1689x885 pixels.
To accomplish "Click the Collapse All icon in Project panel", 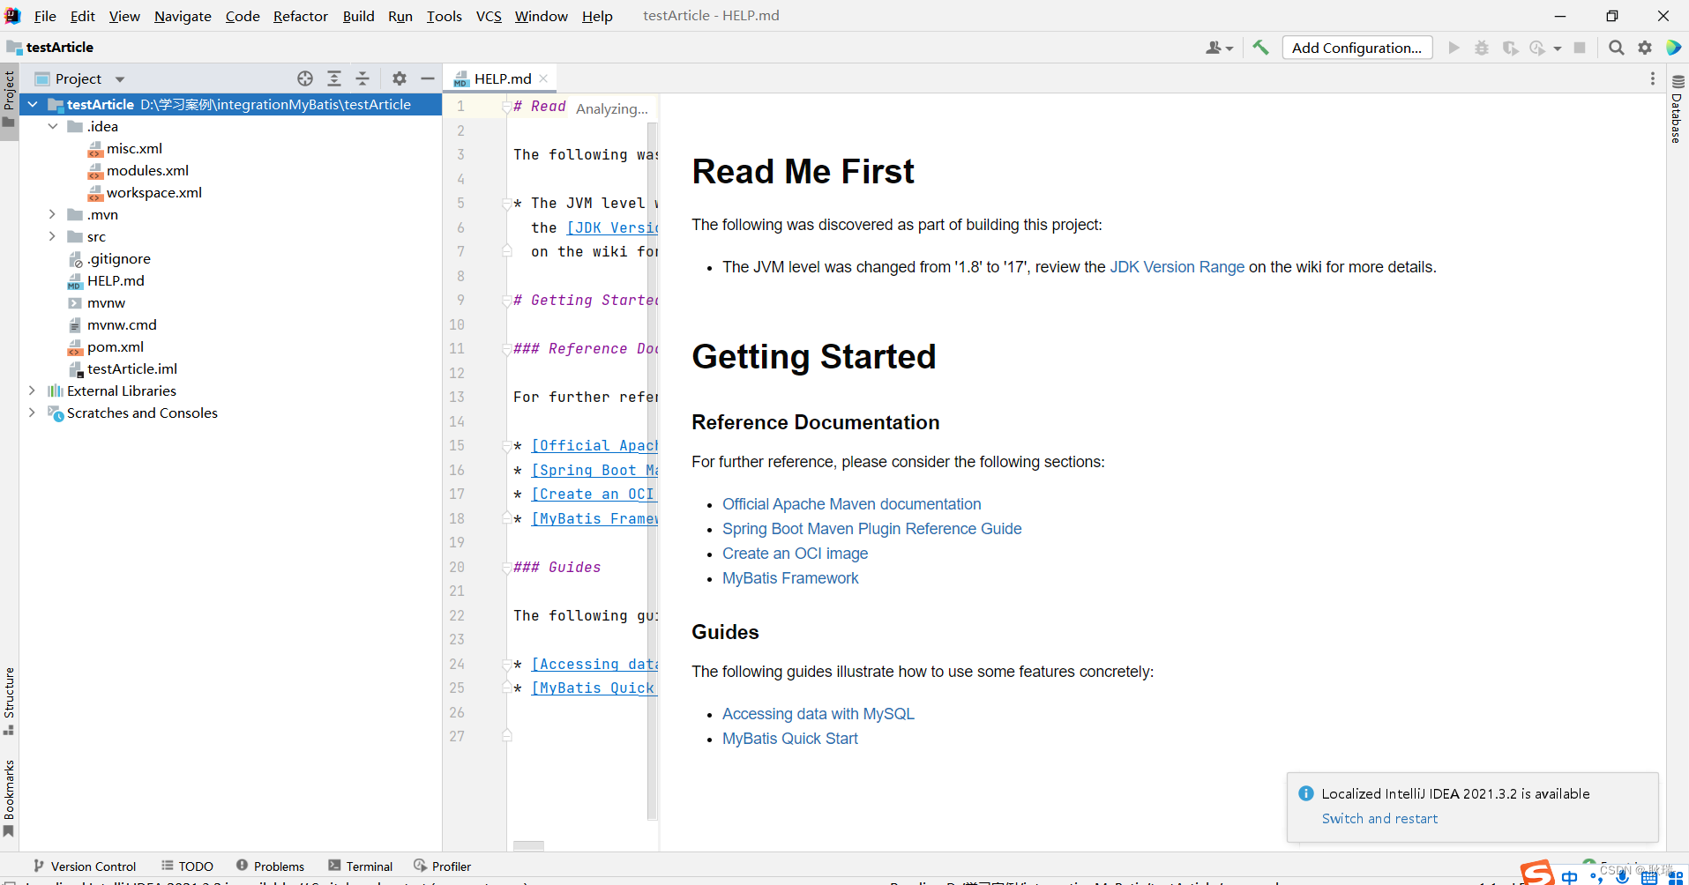I will pyautogui.click(x=362, y=78).
